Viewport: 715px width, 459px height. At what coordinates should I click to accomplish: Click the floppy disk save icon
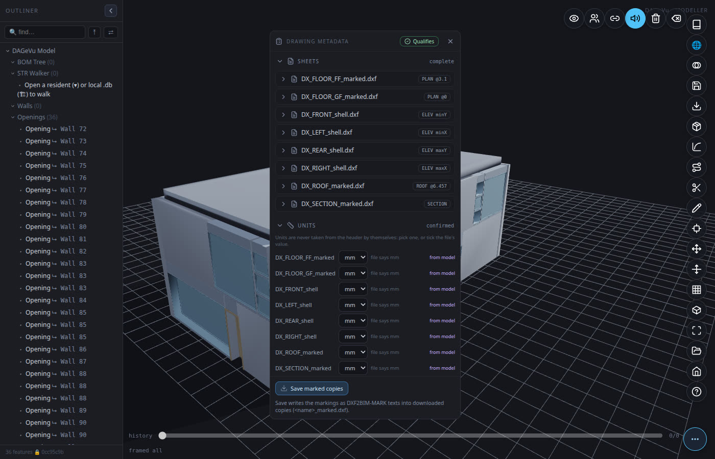[697, 86]
